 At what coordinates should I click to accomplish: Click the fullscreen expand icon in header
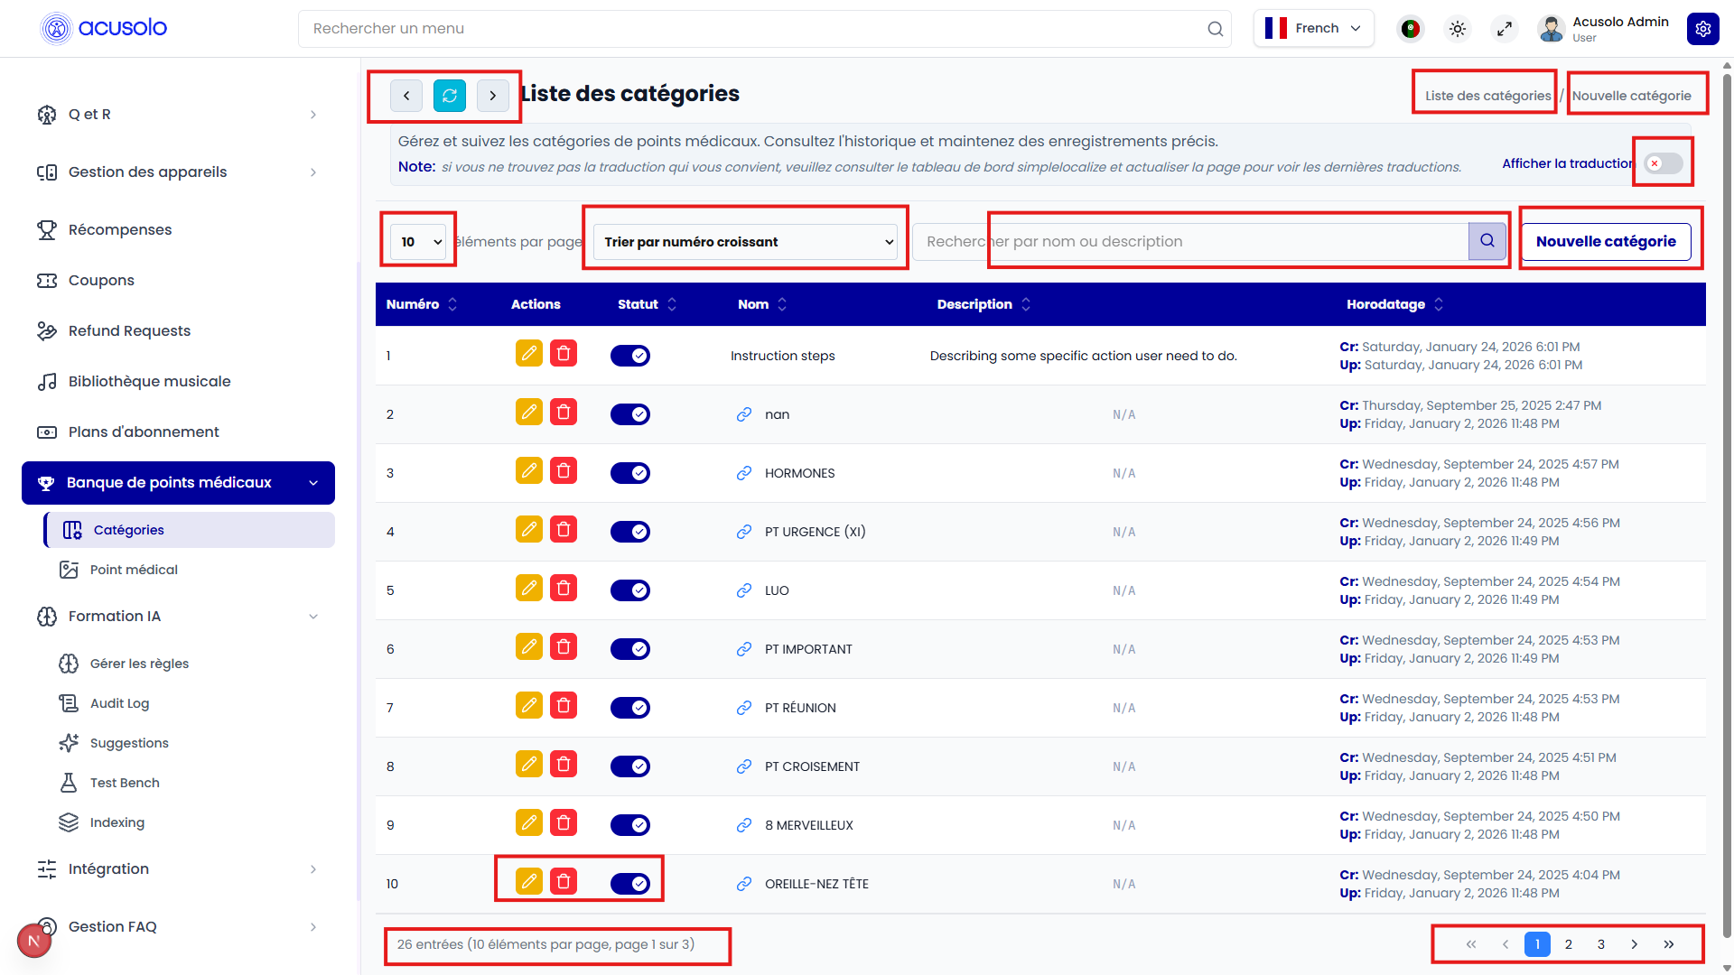click(1504, 28)
